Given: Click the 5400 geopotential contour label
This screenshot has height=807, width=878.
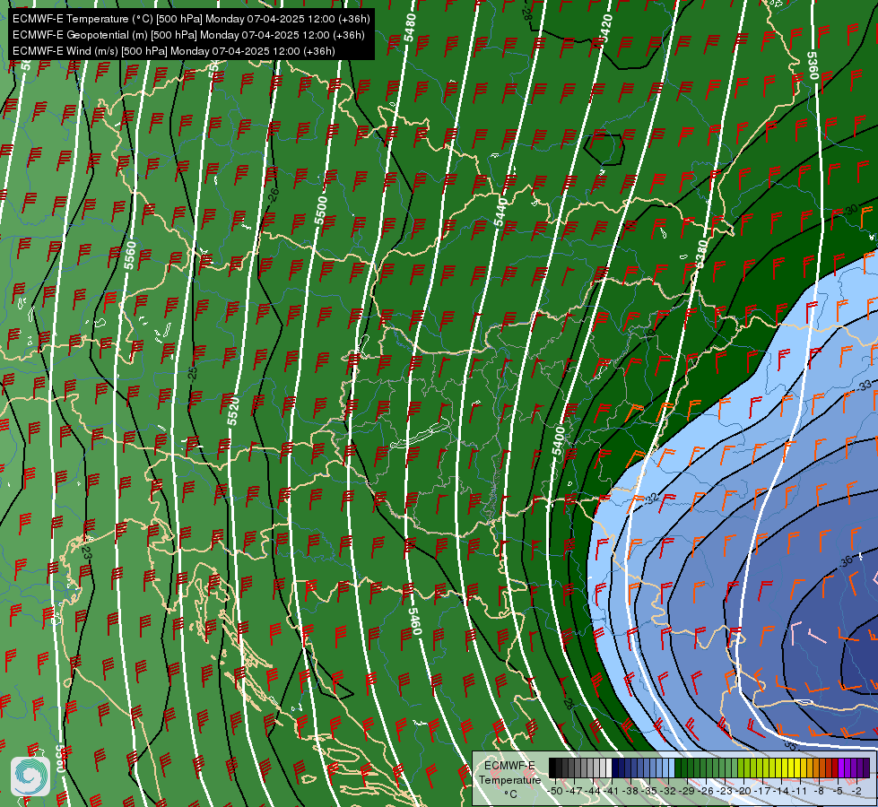Looking at the screenshot, I should (558, 441).
